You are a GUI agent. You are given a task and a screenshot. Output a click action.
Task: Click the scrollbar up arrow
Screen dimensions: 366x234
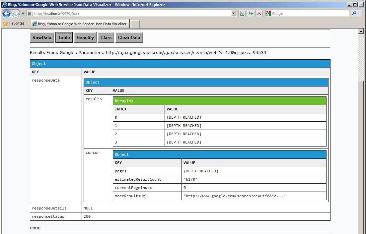[x=361, y=31]
